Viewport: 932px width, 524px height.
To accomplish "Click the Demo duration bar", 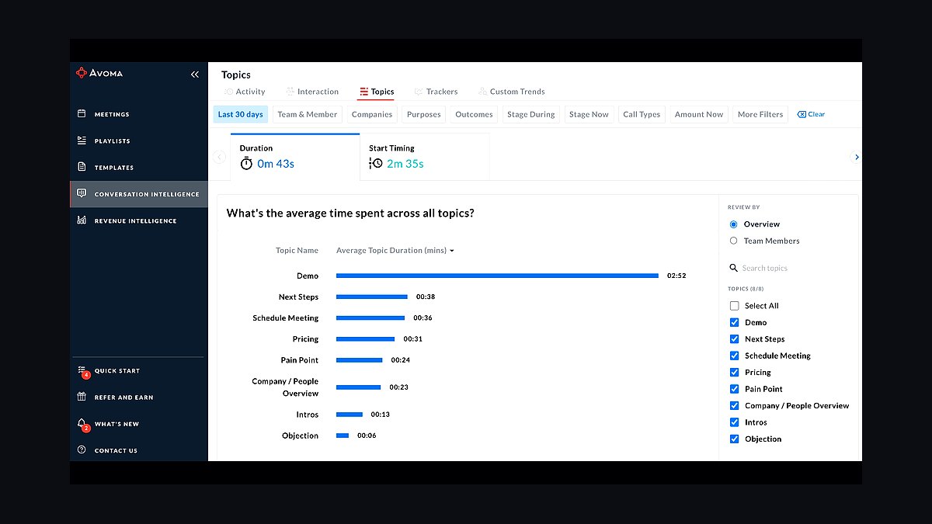I will point(497,276).
